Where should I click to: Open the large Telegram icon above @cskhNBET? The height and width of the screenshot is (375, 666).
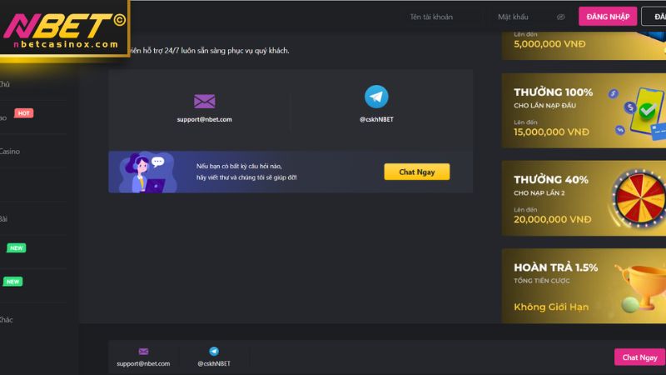click(376, 97)
